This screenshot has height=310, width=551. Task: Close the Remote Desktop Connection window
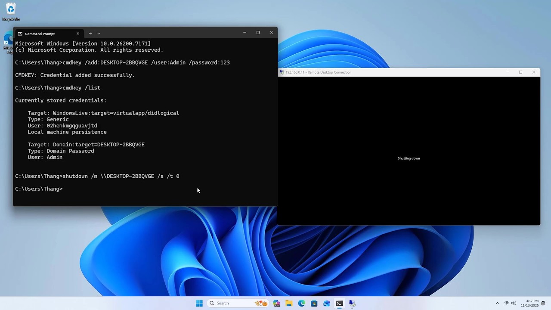[x=534, y=72]
